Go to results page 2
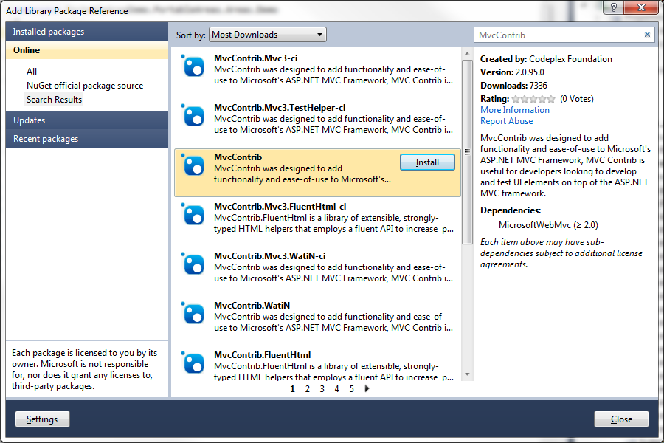Screen dimensions: 664x443 (x=307, y=389)
